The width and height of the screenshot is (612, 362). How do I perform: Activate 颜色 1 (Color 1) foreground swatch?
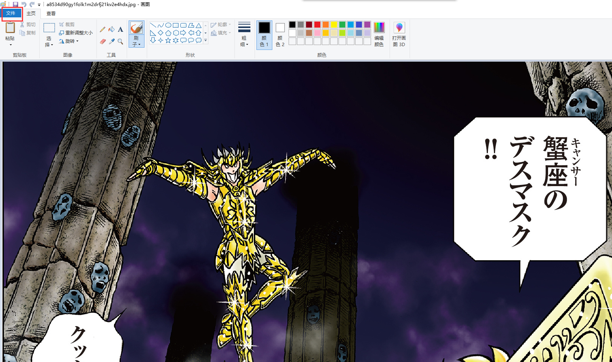click(x=264, y=34)
